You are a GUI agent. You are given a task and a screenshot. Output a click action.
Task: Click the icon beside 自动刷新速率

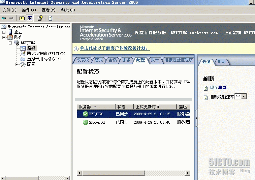(206, 98)
